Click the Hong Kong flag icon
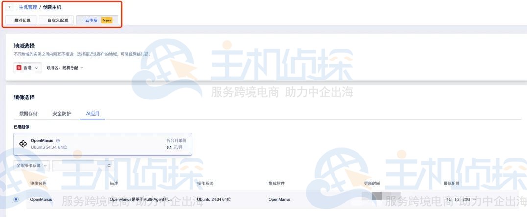Image resolution: width=527 pixels, height=217 pixels. coord(19,68)
